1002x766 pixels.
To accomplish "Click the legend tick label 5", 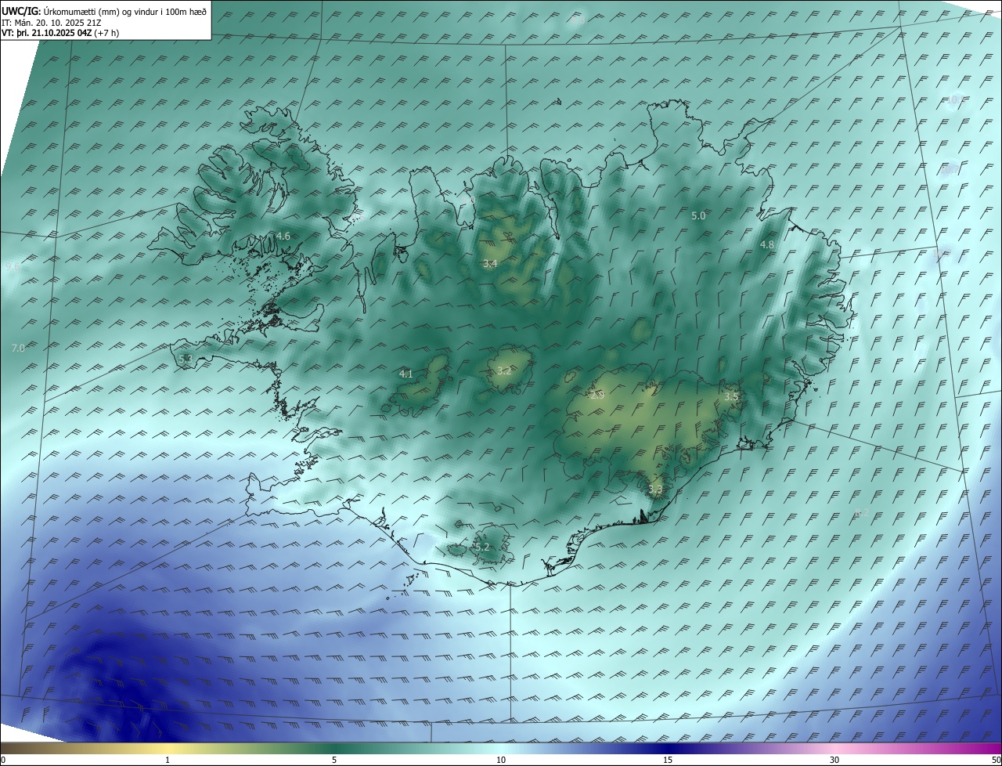I will click(x=334, y=760).
